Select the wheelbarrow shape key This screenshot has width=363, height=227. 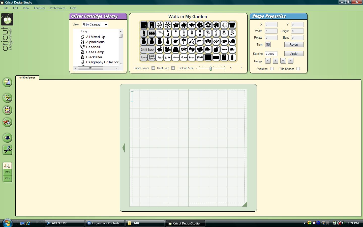(200, 41)
